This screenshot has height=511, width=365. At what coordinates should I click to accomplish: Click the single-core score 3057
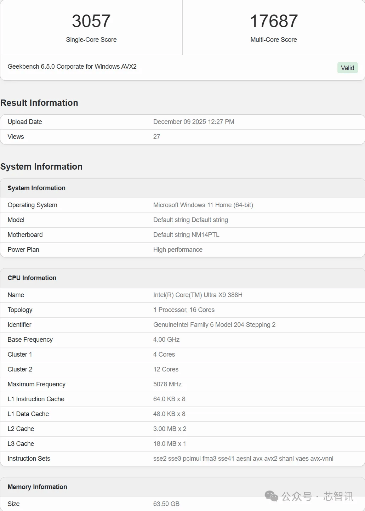91,21
